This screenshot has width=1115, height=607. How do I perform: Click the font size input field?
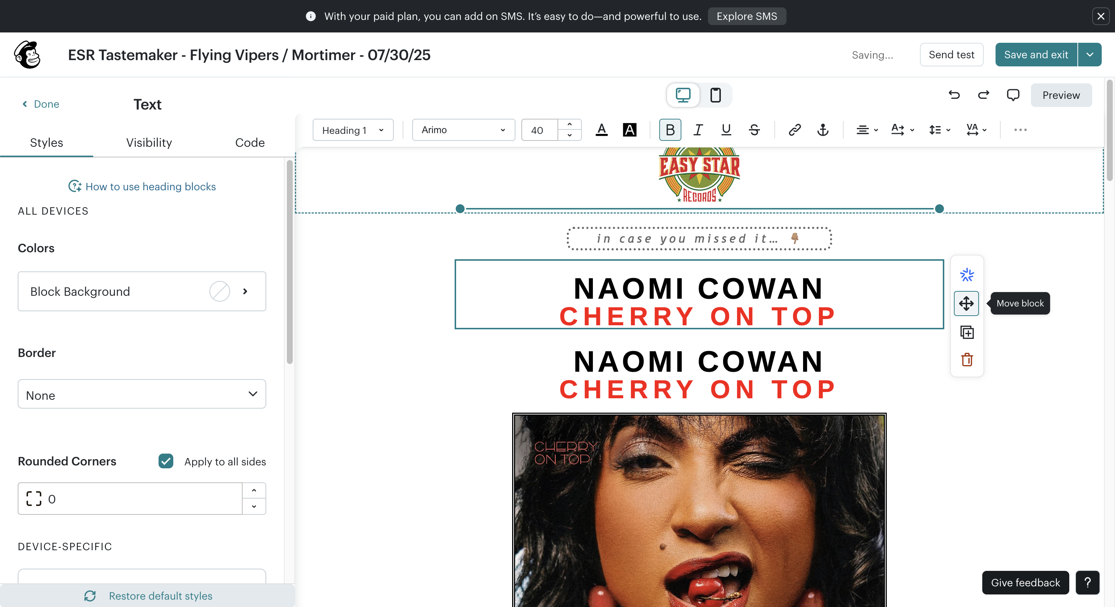pyautogui.click(x=540, y=130)
